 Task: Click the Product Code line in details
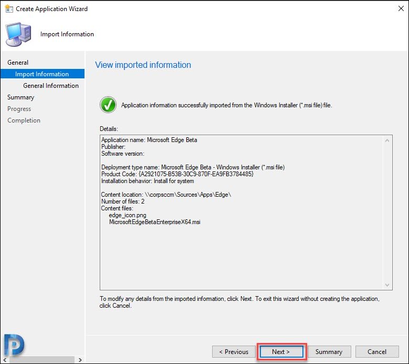177,174
